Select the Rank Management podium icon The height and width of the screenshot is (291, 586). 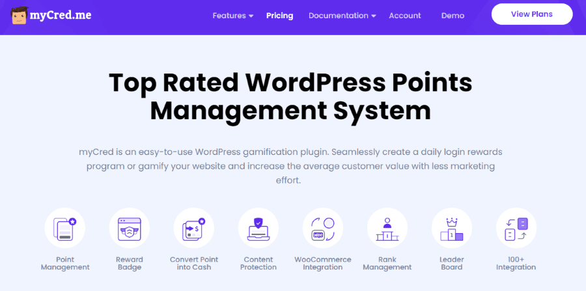click(x=387, y=228)
